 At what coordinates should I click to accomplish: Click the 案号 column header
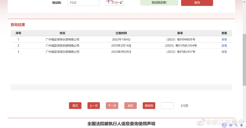[180, 33]
